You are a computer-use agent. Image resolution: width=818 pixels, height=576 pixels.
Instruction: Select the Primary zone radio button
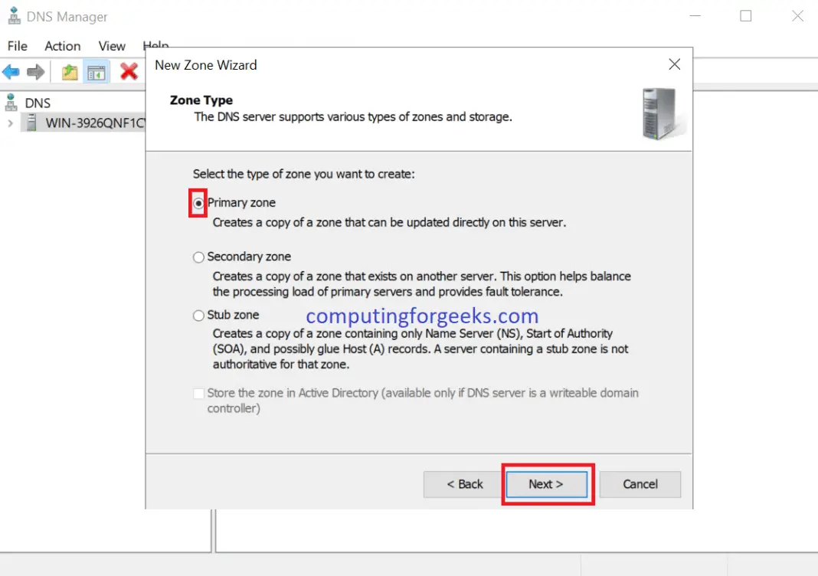(x=198, y=202)
